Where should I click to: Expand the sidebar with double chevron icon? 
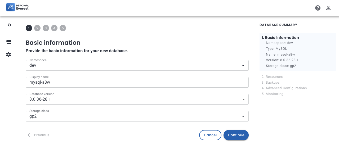coord(10,25)
